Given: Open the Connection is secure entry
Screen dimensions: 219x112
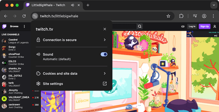Looking at the screenshot, I should (72, 40).
